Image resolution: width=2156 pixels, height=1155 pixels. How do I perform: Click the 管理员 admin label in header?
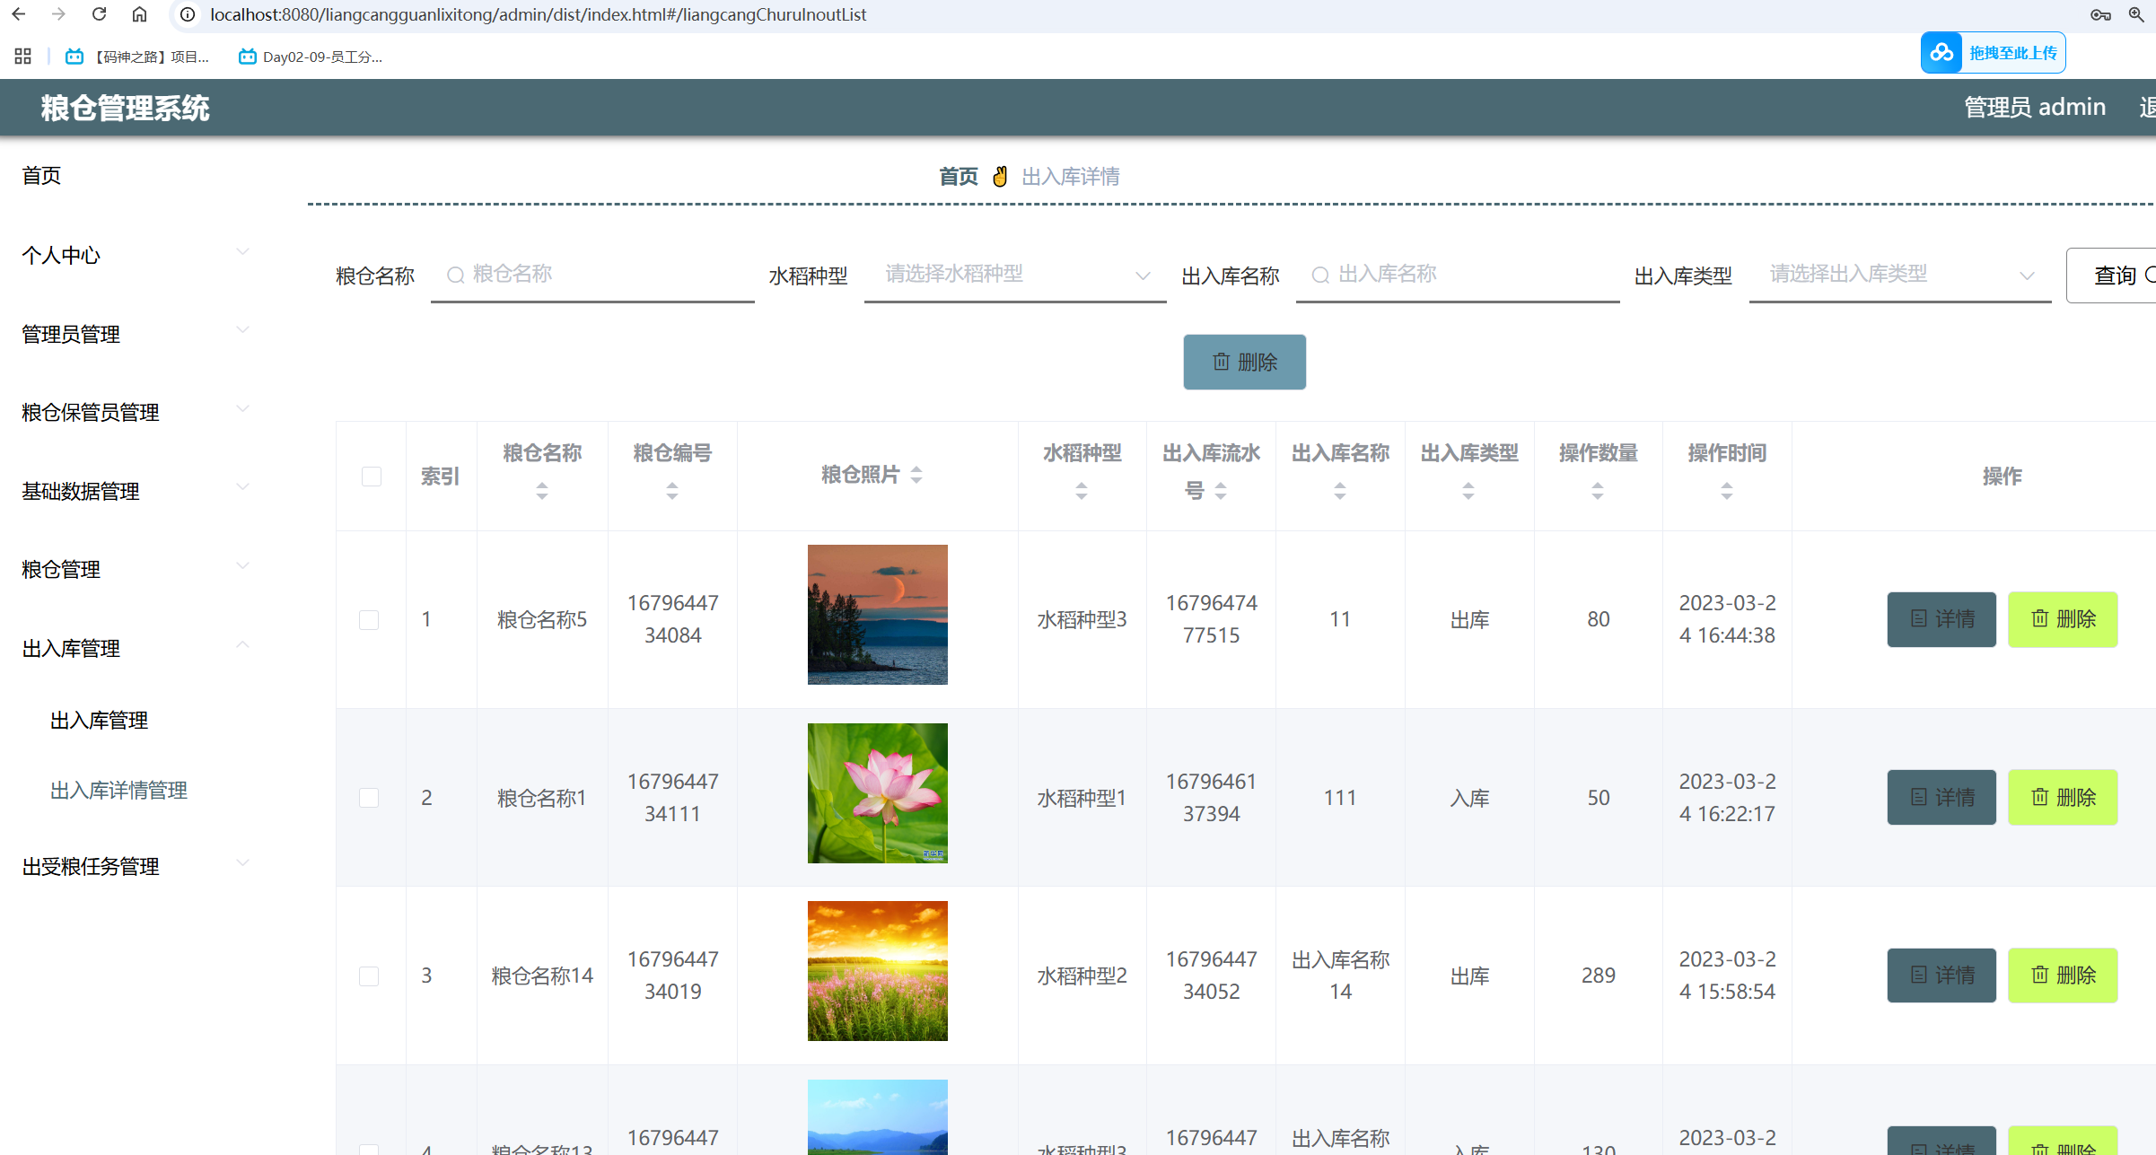click(x=2035, y=108)
